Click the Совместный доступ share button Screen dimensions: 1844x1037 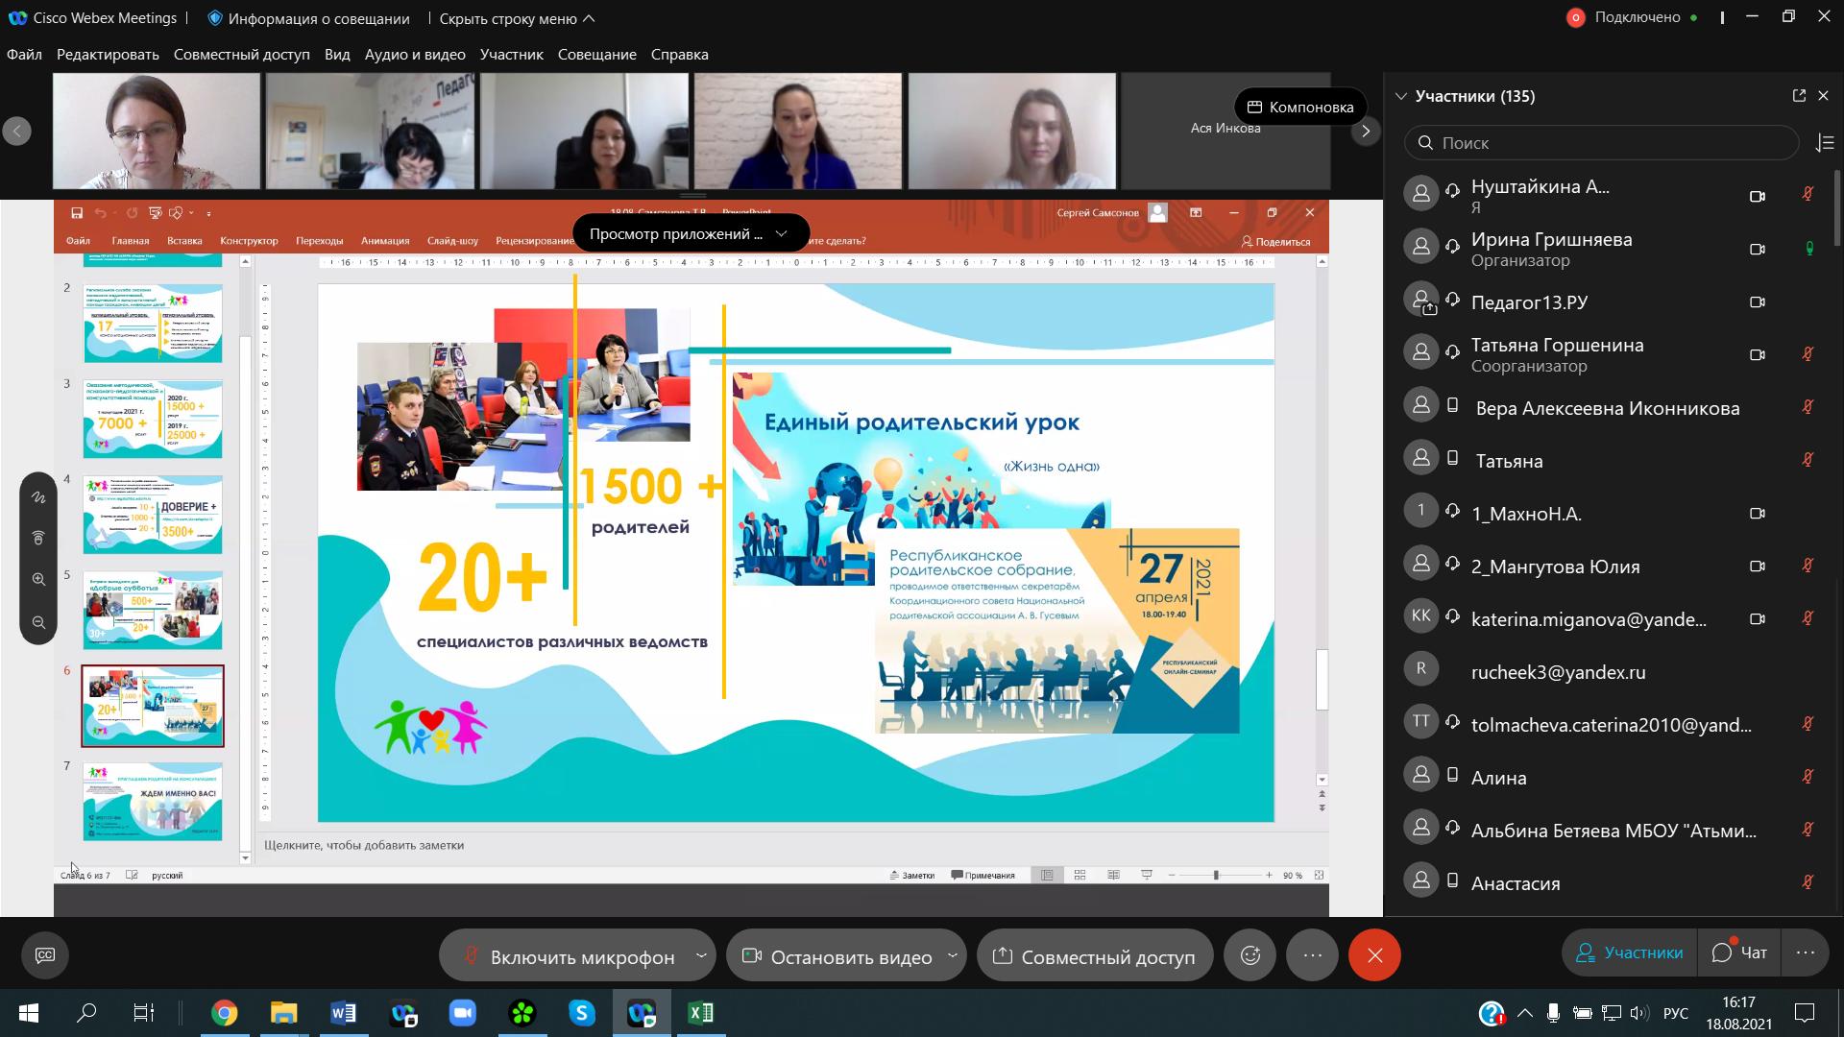pyautogui.click(x=1095, y=956)
